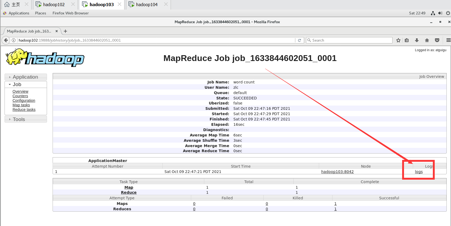Click the home icon on the 主页 tab
The image size is (451, 226).
[7, 5]
